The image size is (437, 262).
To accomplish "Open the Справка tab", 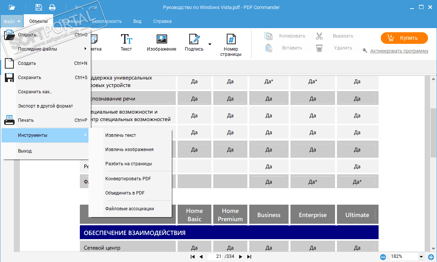I will (163, 21).
